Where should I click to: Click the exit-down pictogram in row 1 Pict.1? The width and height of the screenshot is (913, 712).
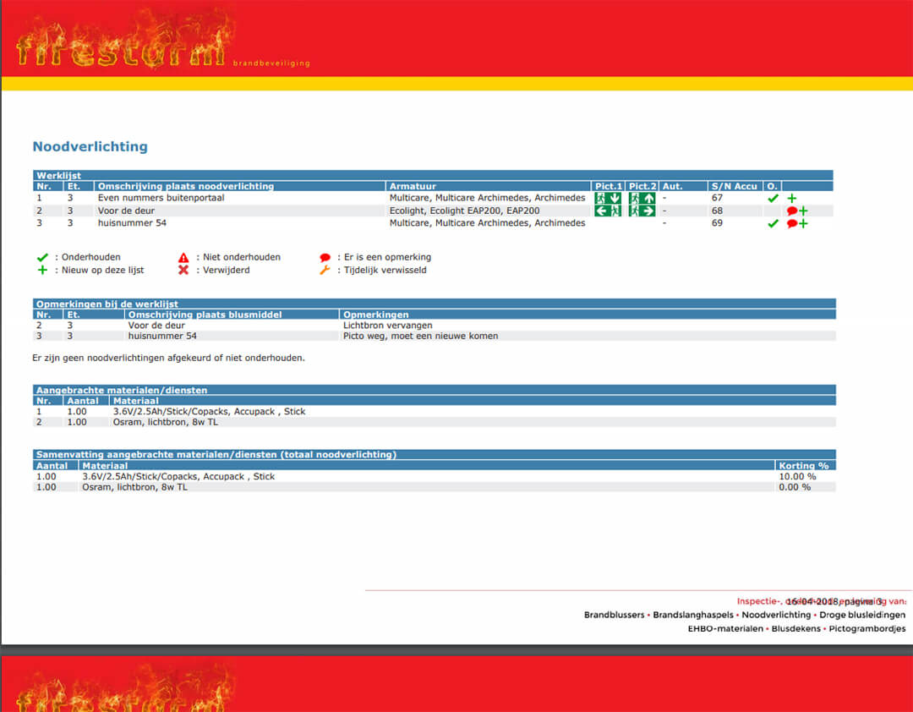pos(608,198)
